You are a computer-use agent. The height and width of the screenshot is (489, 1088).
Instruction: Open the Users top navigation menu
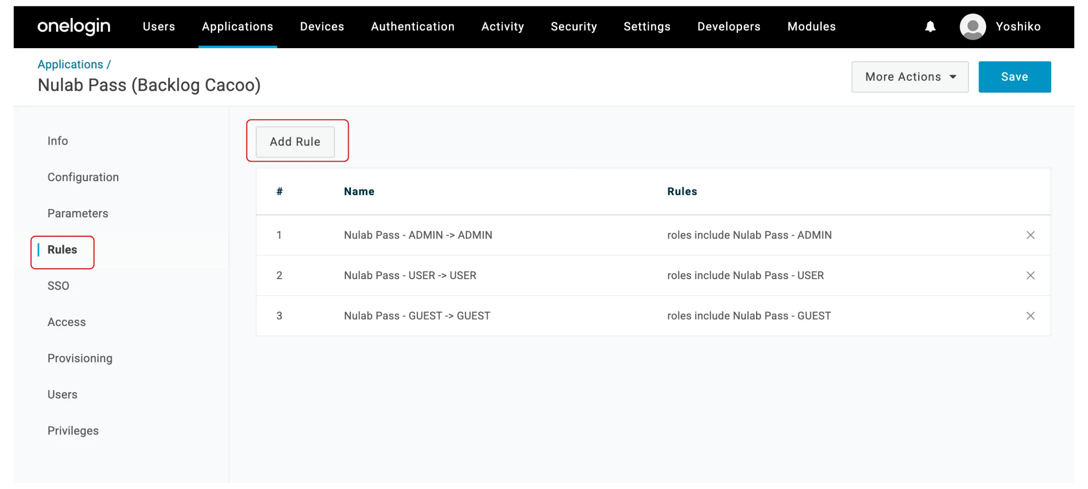(x=159, y=27)
